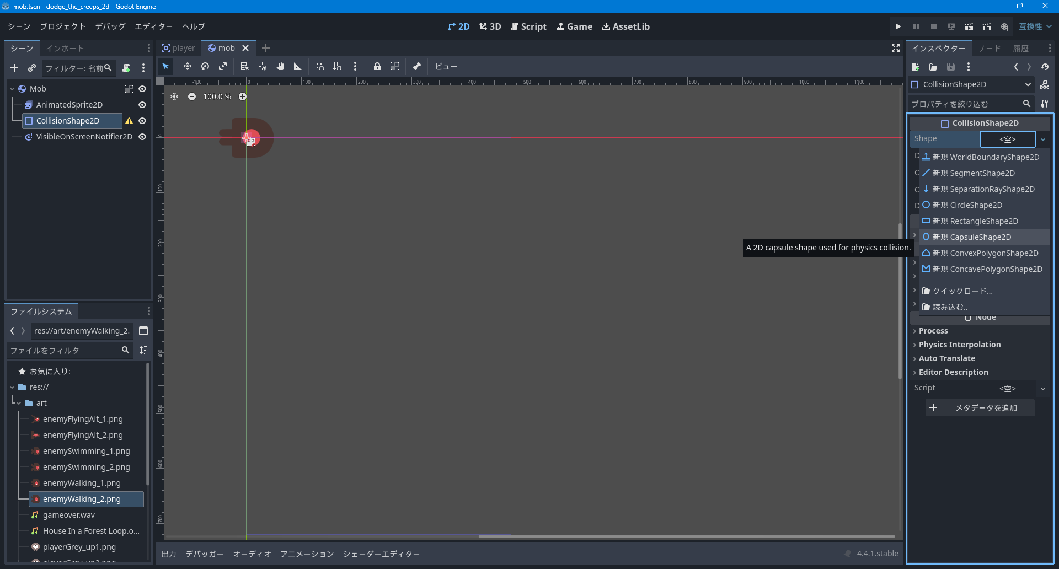
Task: Open the Output bottom panel
Action: pos(169,554)
